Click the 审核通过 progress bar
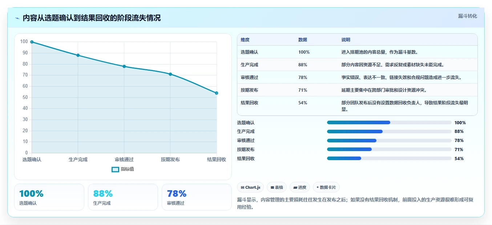The image size is (492, 225). click(389, 141)
